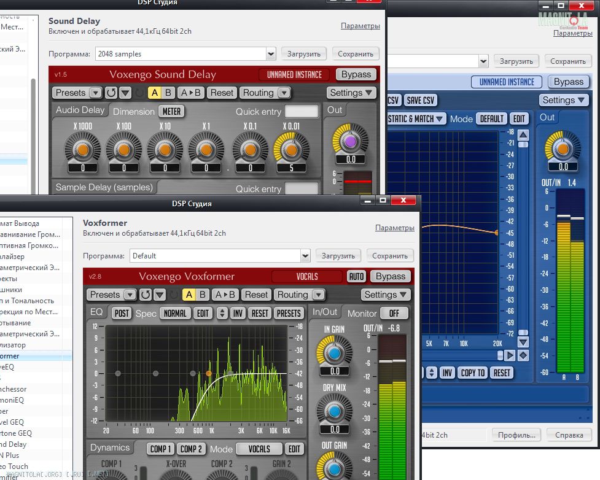The width and height of the screenshot is (600, 480).
Task: Open Параметры link in Sound Delay window
Action: (360, 26)
